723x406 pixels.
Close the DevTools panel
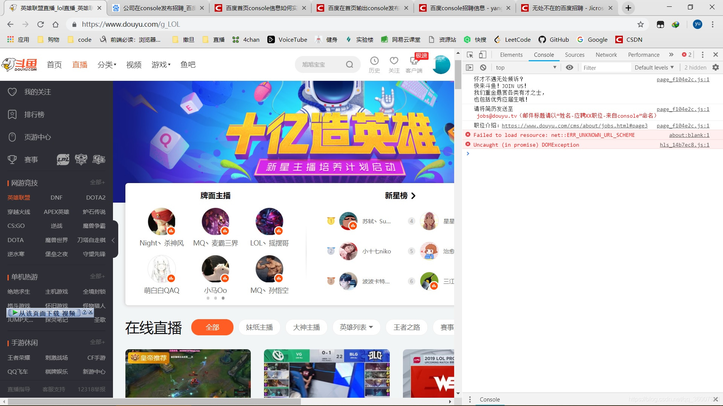[x=715, y=55]
